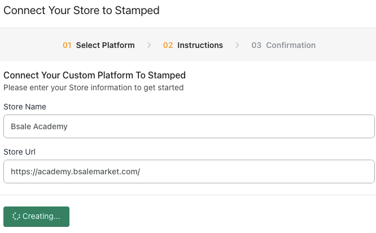Focus the Store Name input field
The height and width of the screenshot is (233, 376).
coord(189,126)
